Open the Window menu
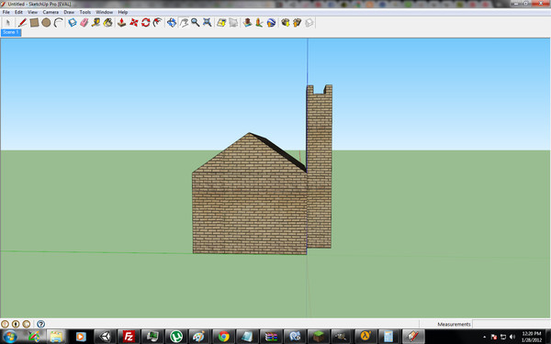 105,12
